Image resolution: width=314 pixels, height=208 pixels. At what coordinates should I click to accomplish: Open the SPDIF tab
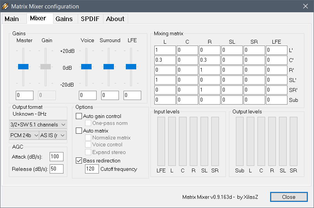[x=90, y=19]
